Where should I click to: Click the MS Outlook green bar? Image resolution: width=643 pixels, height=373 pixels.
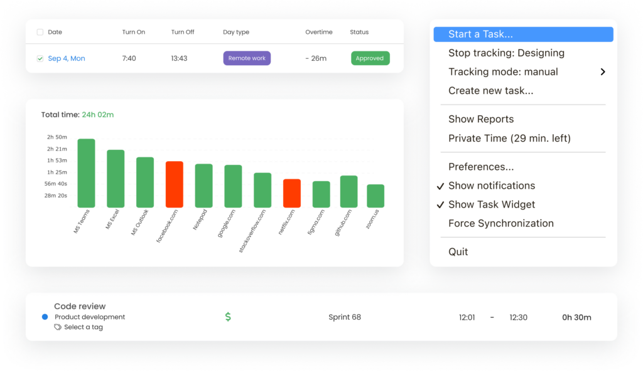pyautogui.click(x=145, y=182)
